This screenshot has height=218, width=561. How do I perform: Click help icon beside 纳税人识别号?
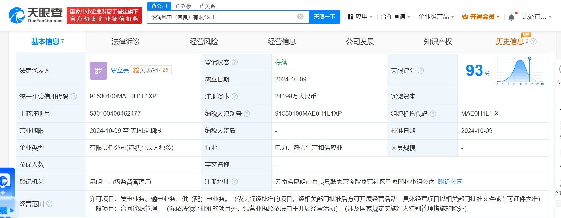tap(247, 114)
